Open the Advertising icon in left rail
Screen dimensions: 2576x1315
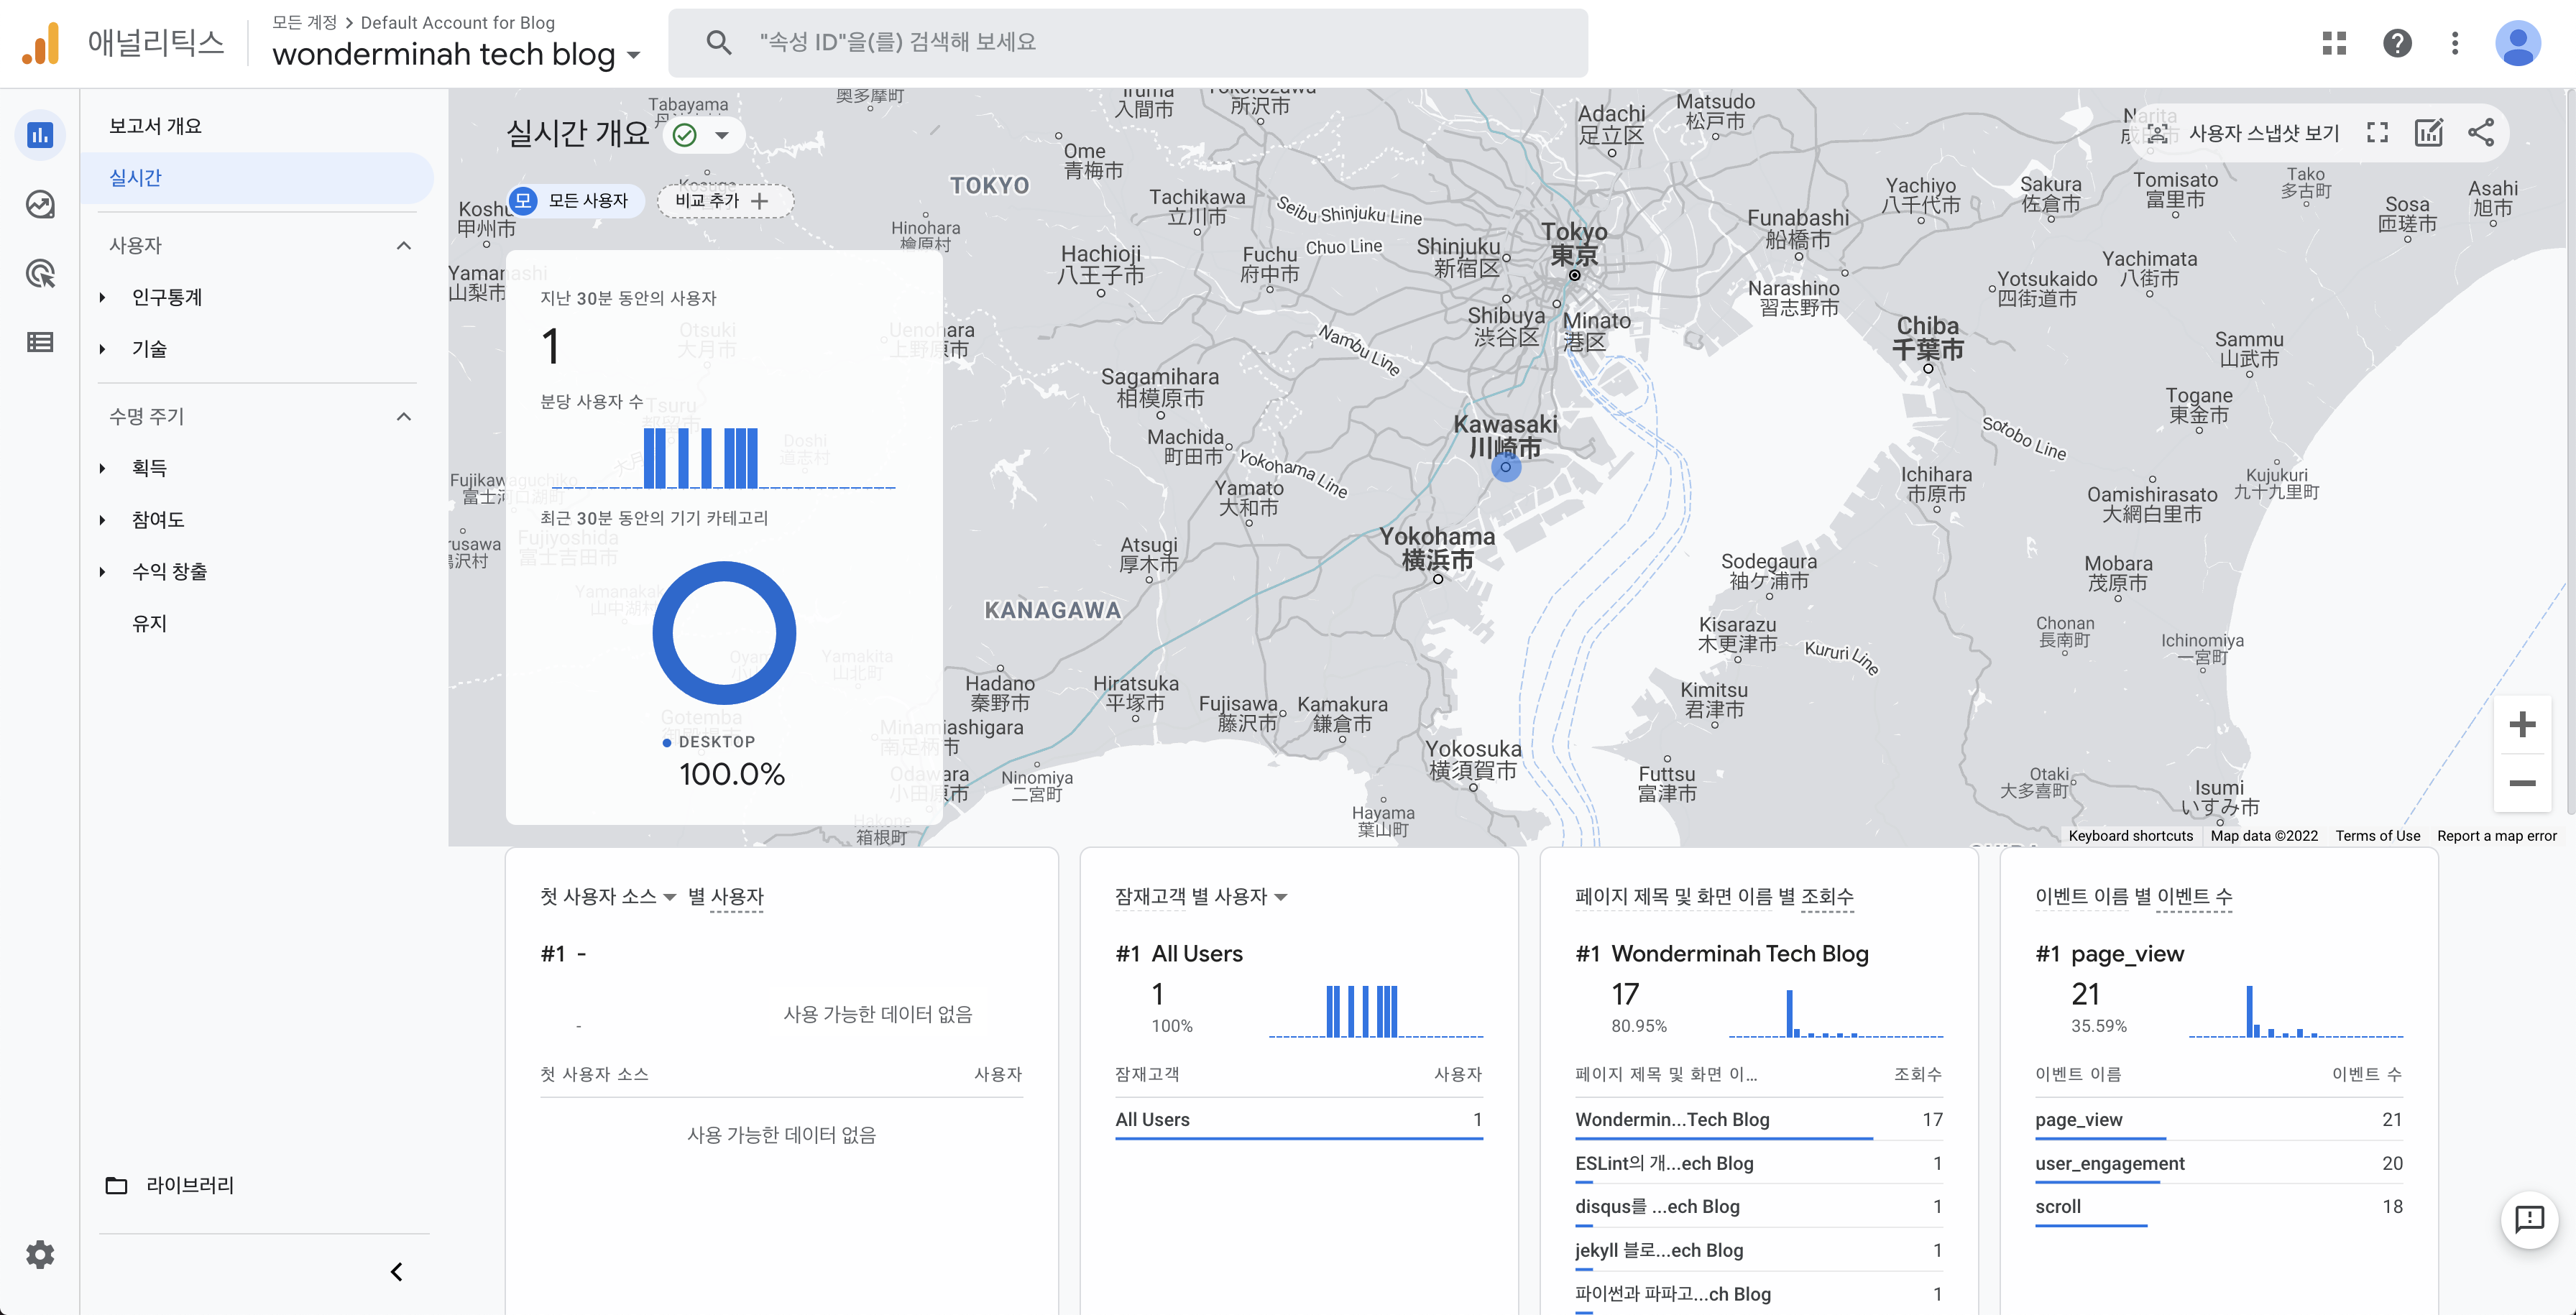click(x=40, y=274)
